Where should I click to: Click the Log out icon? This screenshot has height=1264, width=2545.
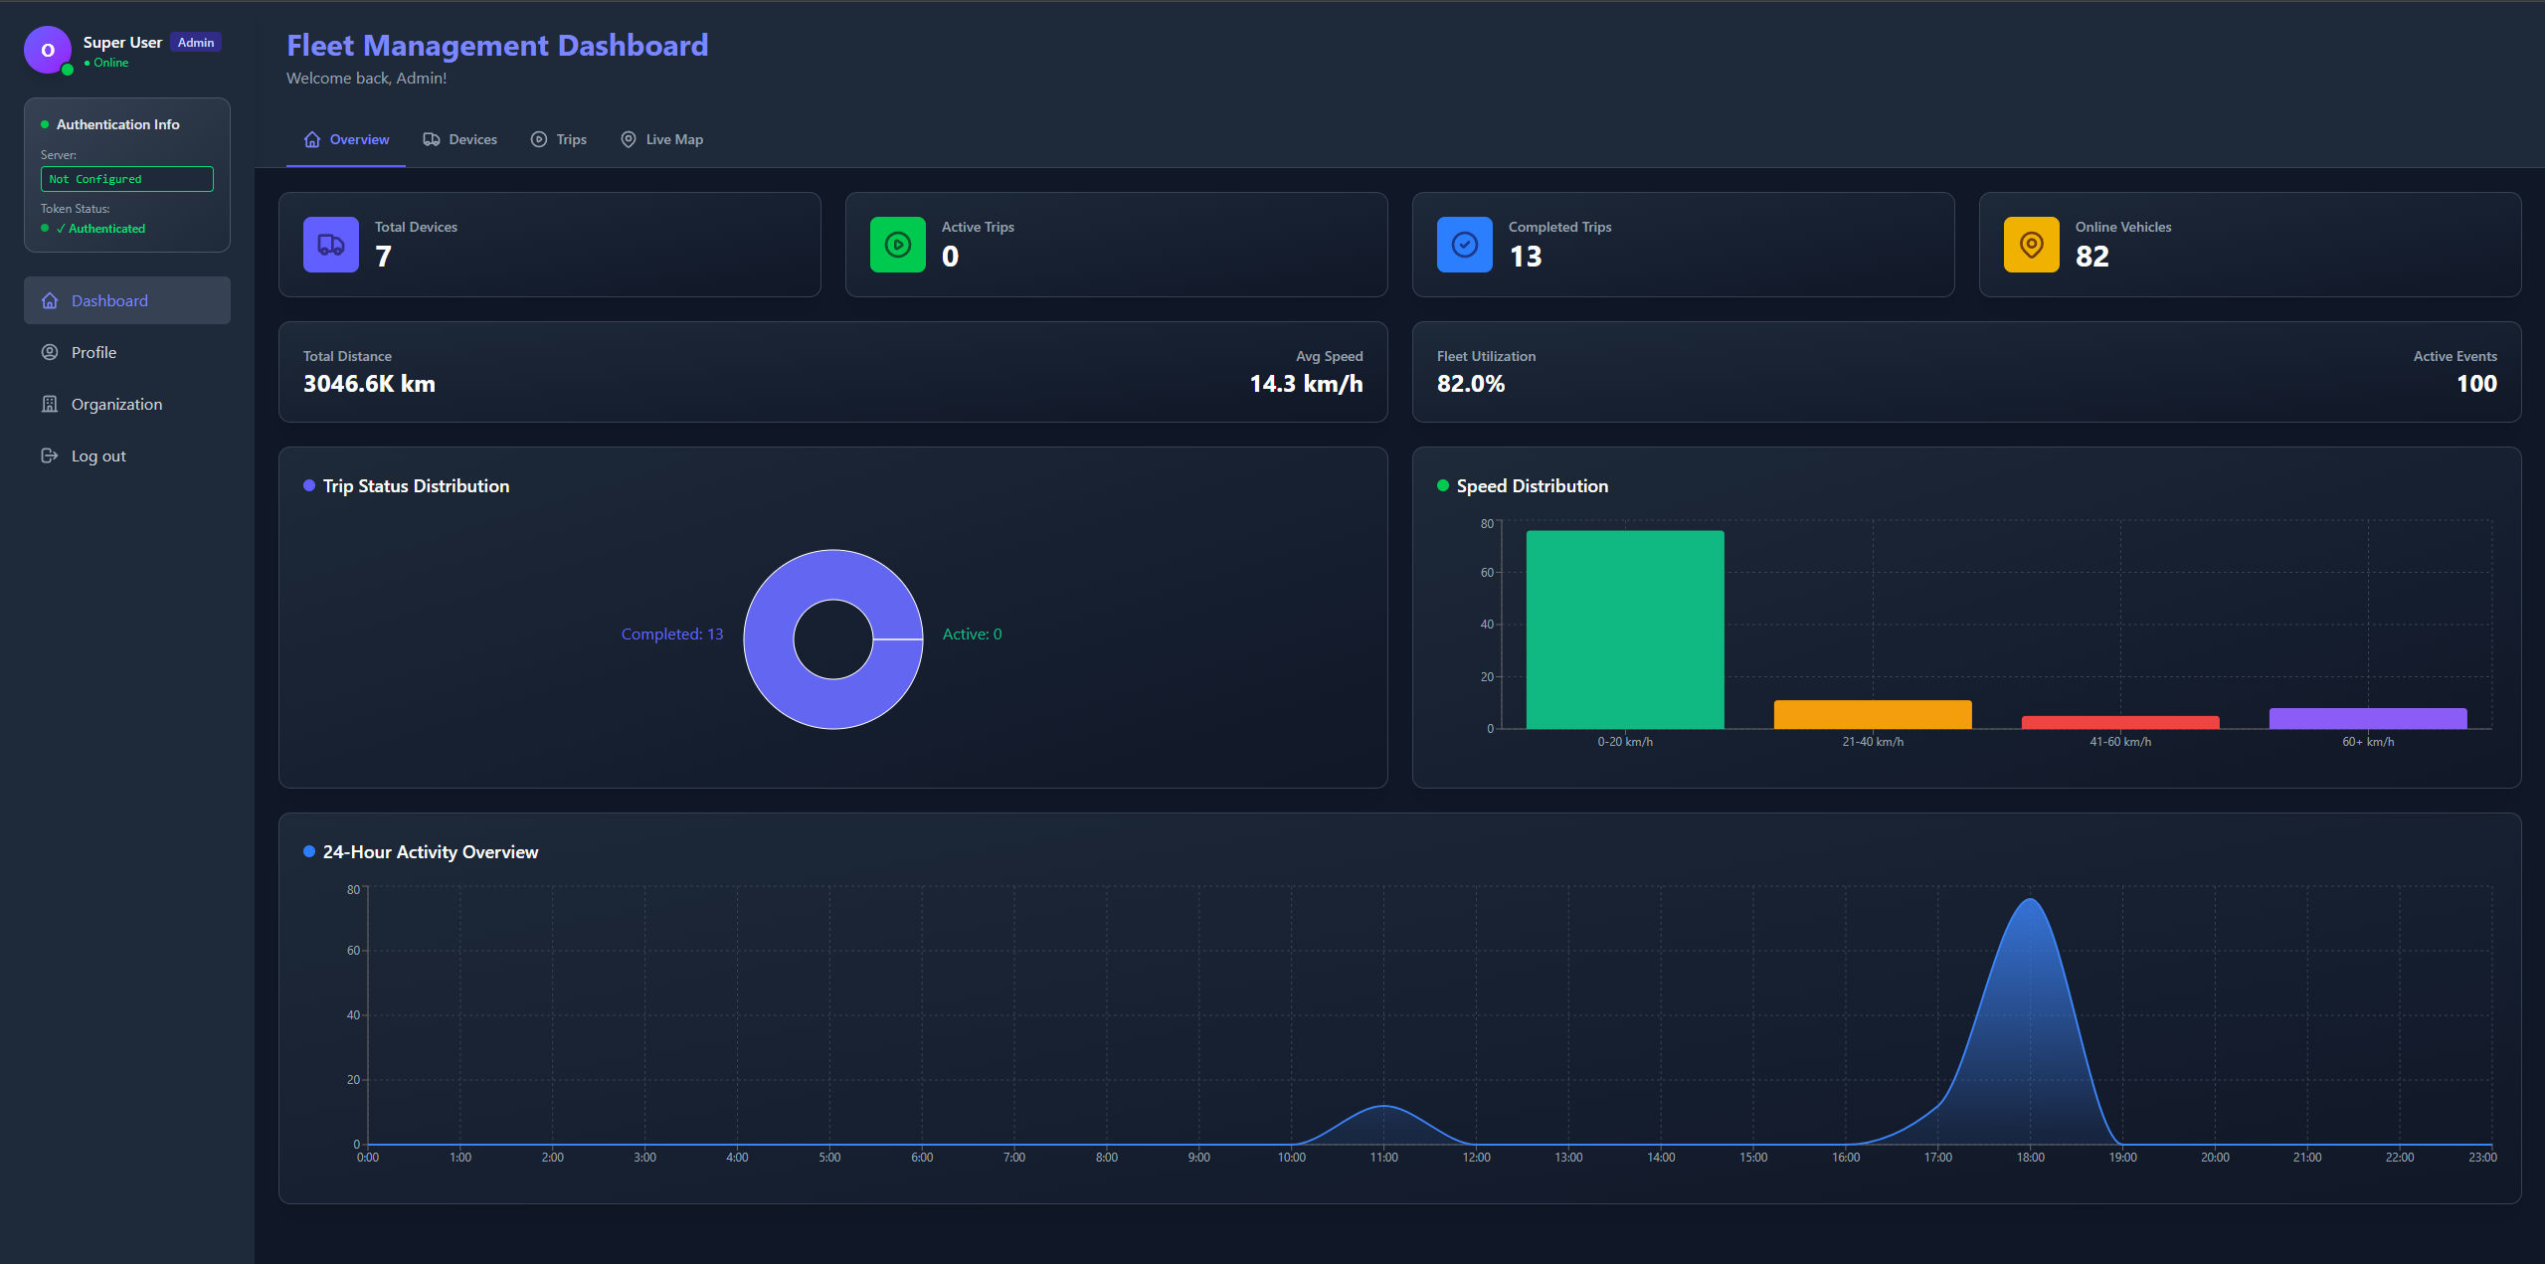click(50, 454)
